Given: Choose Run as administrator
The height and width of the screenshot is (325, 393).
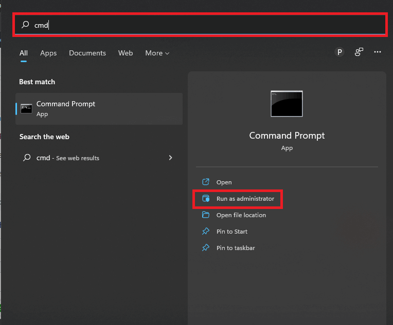Looking at the screenshot, I should 245,199.
